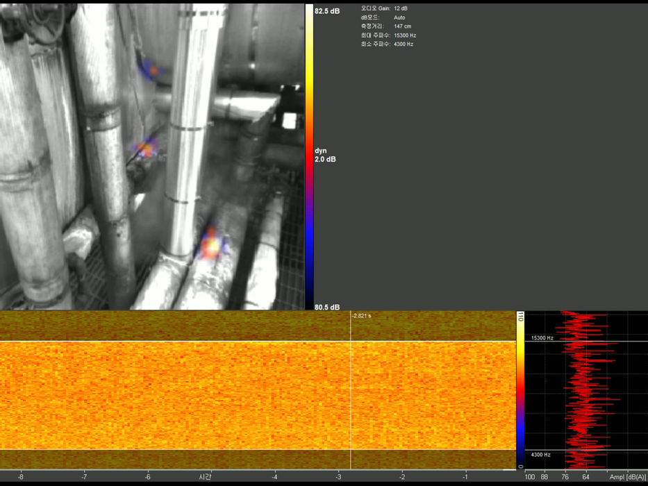
Task: Click the Ampl [dB(A)] axis label
Action: [x=628, y=477]
